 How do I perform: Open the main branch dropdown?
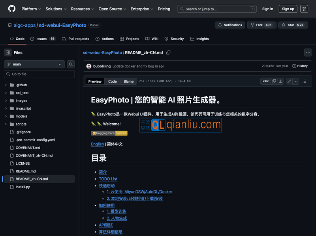tap(34, 64)
